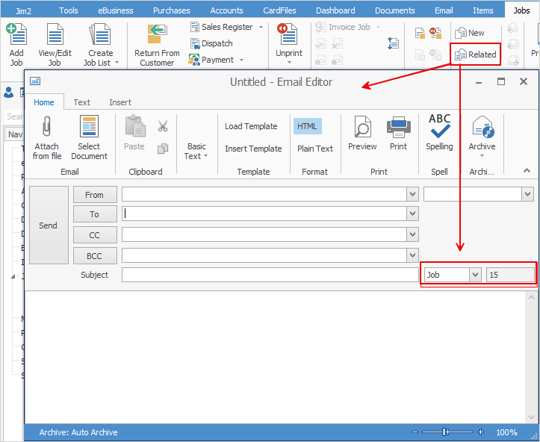Open the Job type dropdown
This screenshot has width=540, height=442.
(475, 275)
